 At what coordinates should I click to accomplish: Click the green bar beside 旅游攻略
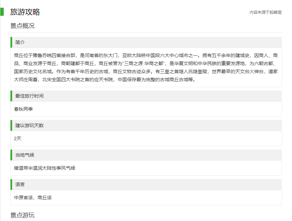2,12
